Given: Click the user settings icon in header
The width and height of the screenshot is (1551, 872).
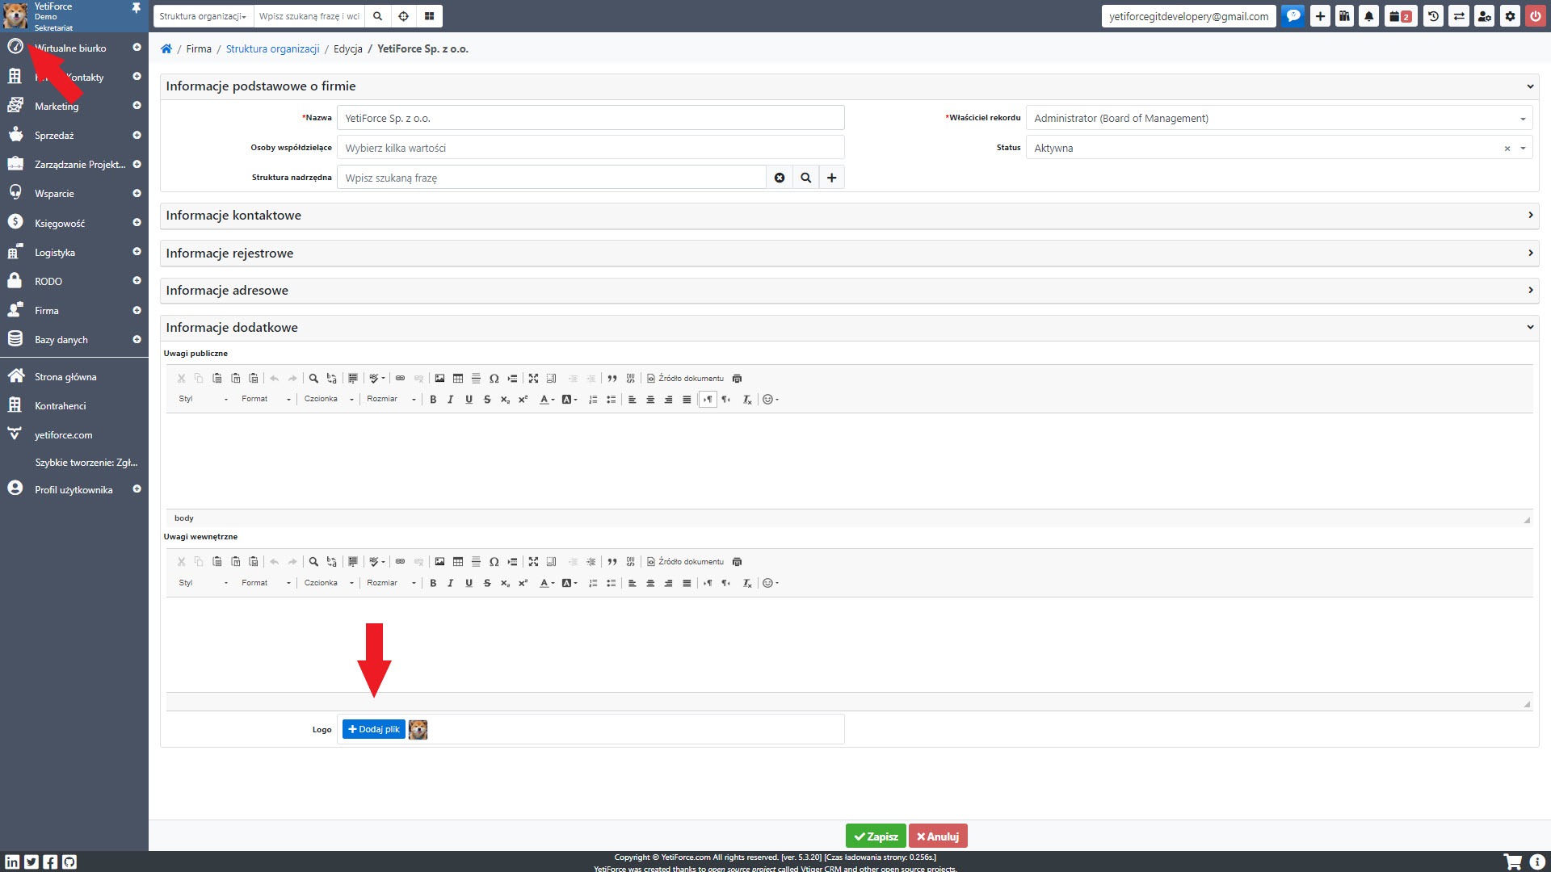Looking at the screenshot, I should (1484, 16).
